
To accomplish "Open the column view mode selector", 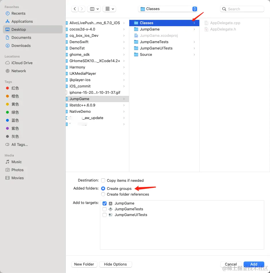I will (94, 9).
